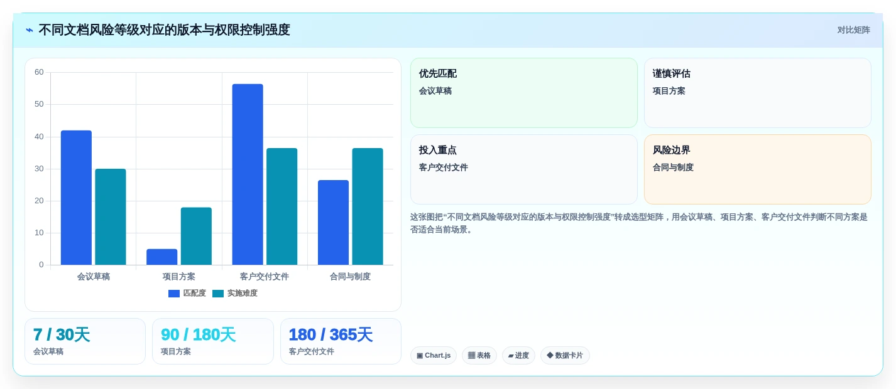Image resolution: width=896 pixels, height=389 pixels.
Task: Click 客户交付文件 text in 投入重点 card
Action: point(444,168)
